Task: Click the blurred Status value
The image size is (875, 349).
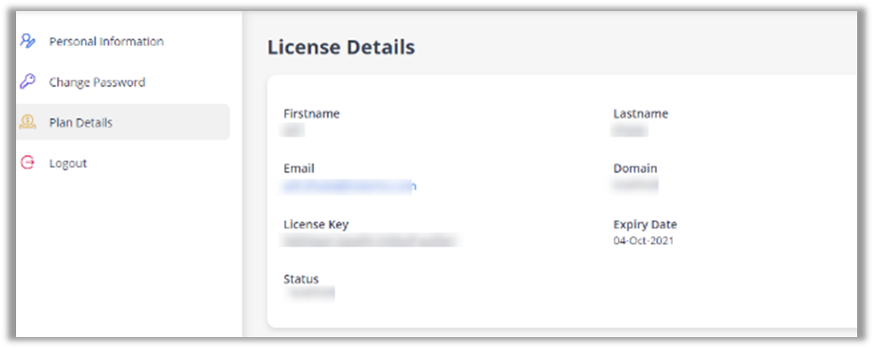Action: click(310, 294)
